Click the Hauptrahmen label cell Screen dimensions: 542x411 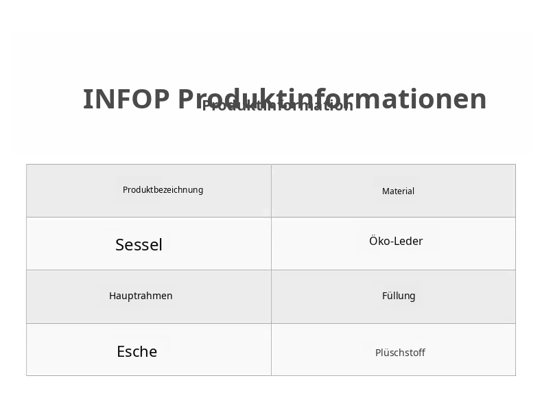coord(149,297)
